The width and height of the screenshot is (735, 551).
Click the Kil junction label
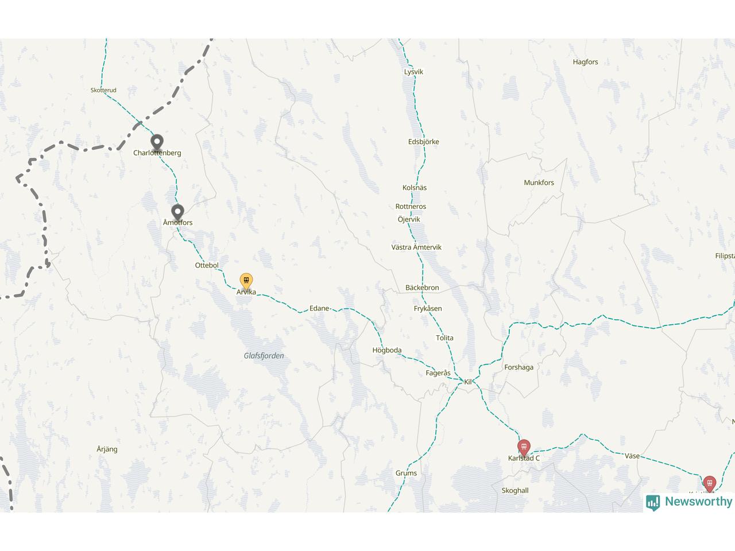pos(468,382)
